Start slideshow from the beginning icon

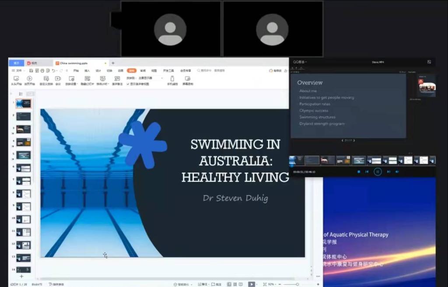pos(16,80)
